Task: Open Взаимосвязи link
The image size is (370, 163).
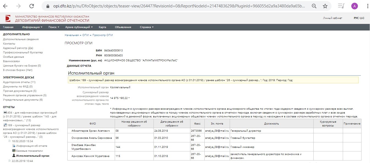Action: (11, 61)
